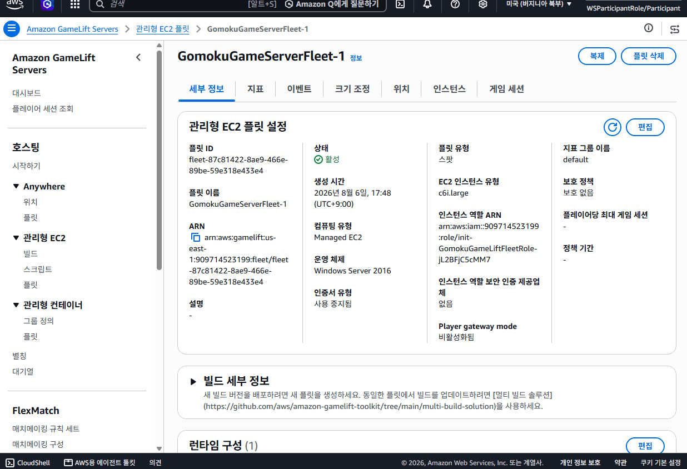Click 편집 in 관리형 EC2 플릿 설정
This screenshot has height=469, width=687.
click(645, 127)
